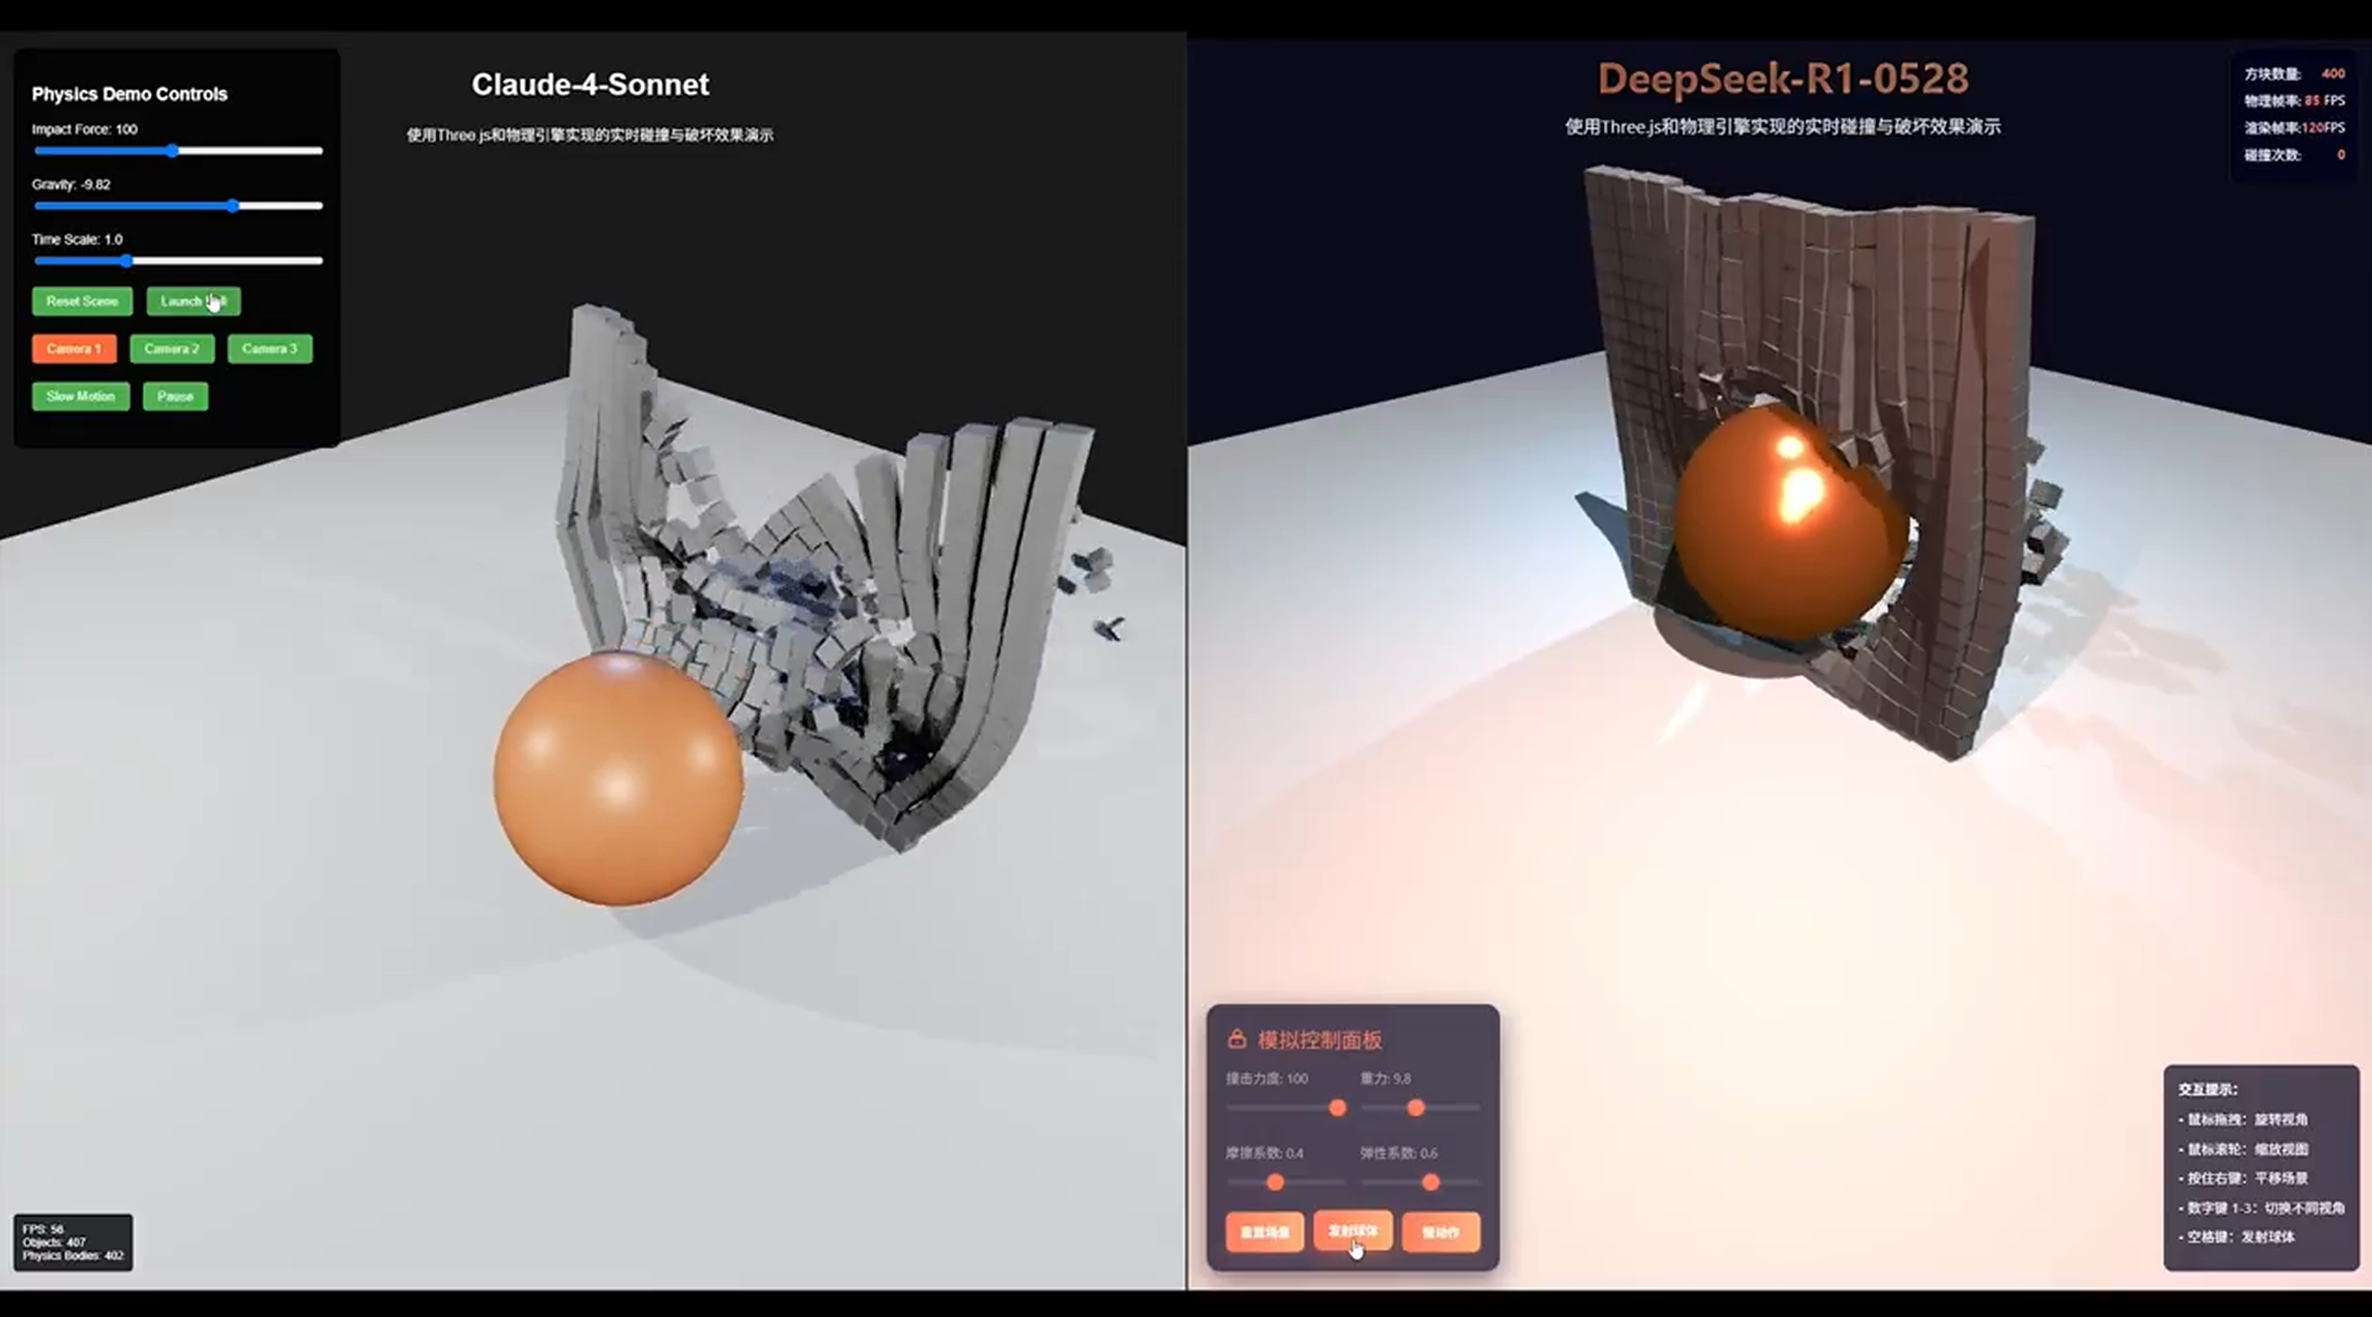Click the 发射球体 launch button

click(x=1352, y=1230)
